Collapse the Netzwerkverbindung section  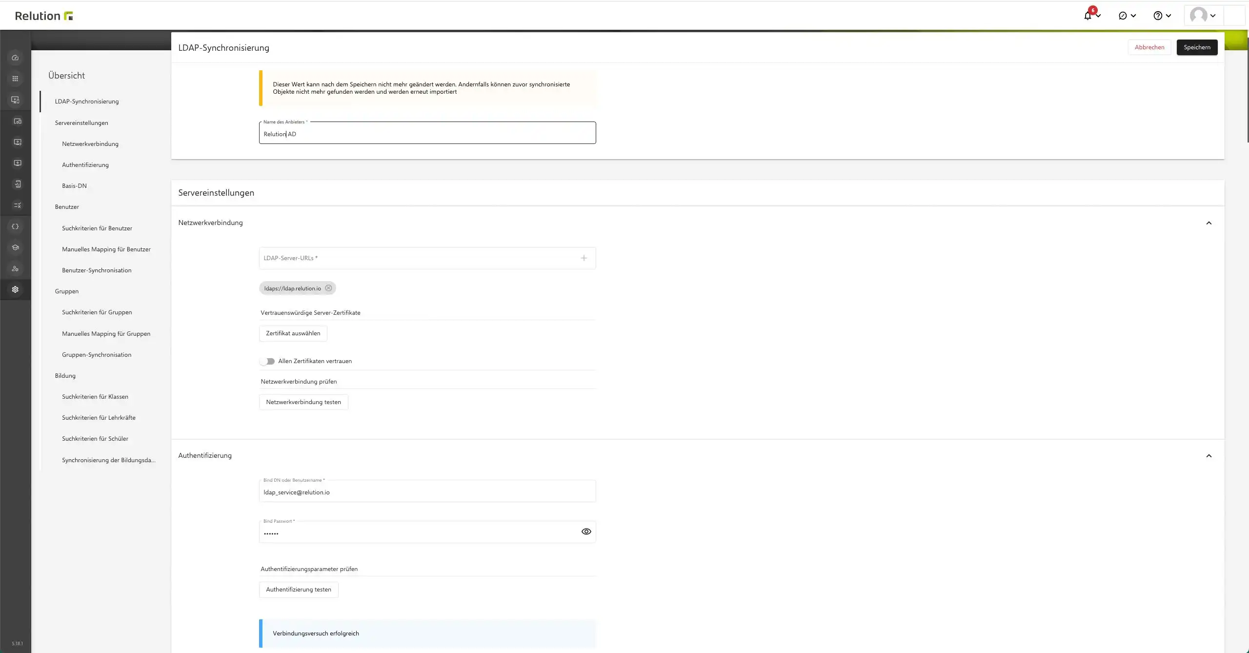[1209, 223]
